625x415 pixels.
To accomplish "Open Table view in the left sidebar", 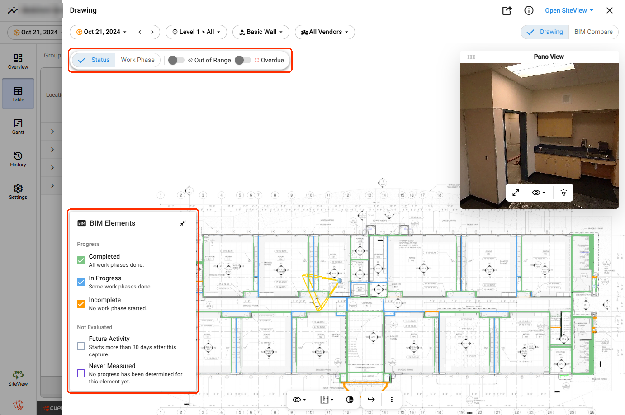I will click(18, 94).
